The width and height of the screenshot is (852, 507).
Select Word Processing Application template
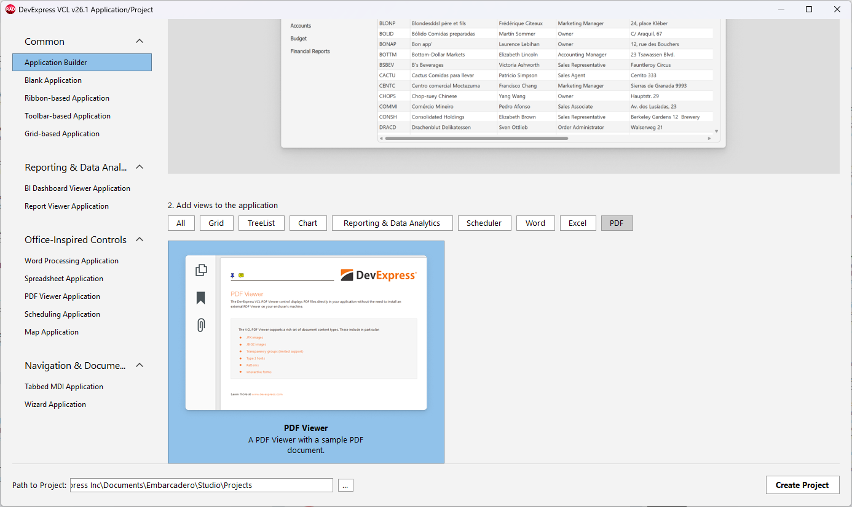point(82,261)
